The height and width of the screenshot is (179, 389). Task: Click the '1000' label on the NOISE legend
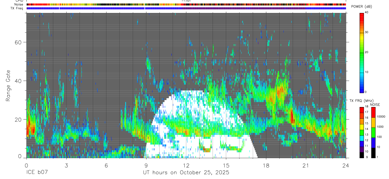click(x=380, y=127)
